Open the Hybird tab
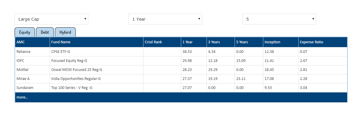Image resolution: width=362 pixels, height=118 pixels. click(x=65, y=32)
